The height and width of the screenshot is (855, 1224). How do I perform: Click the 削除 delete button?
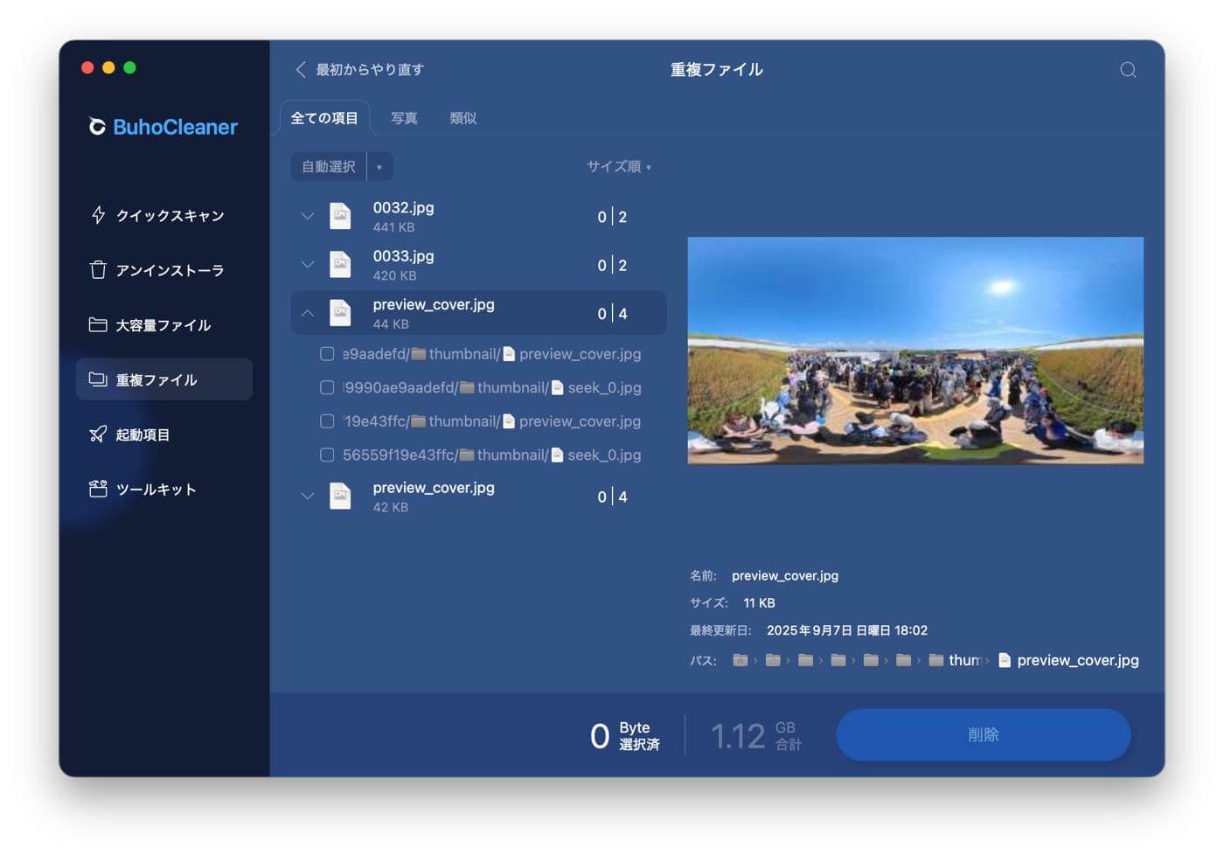click(983, 734)
